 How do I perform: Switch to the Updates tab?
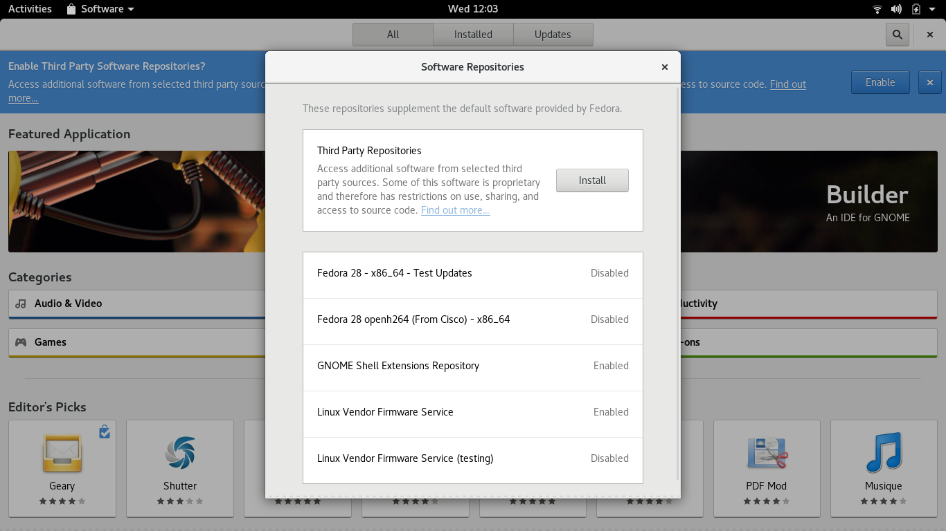point(553,35)
